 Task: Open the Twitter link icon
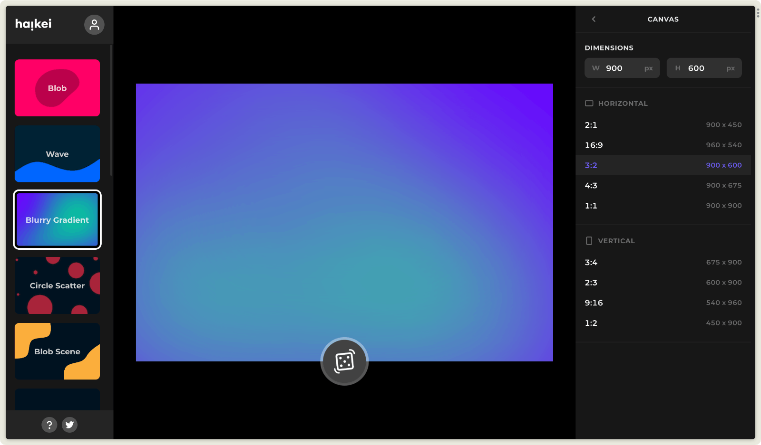coord(69,425)
